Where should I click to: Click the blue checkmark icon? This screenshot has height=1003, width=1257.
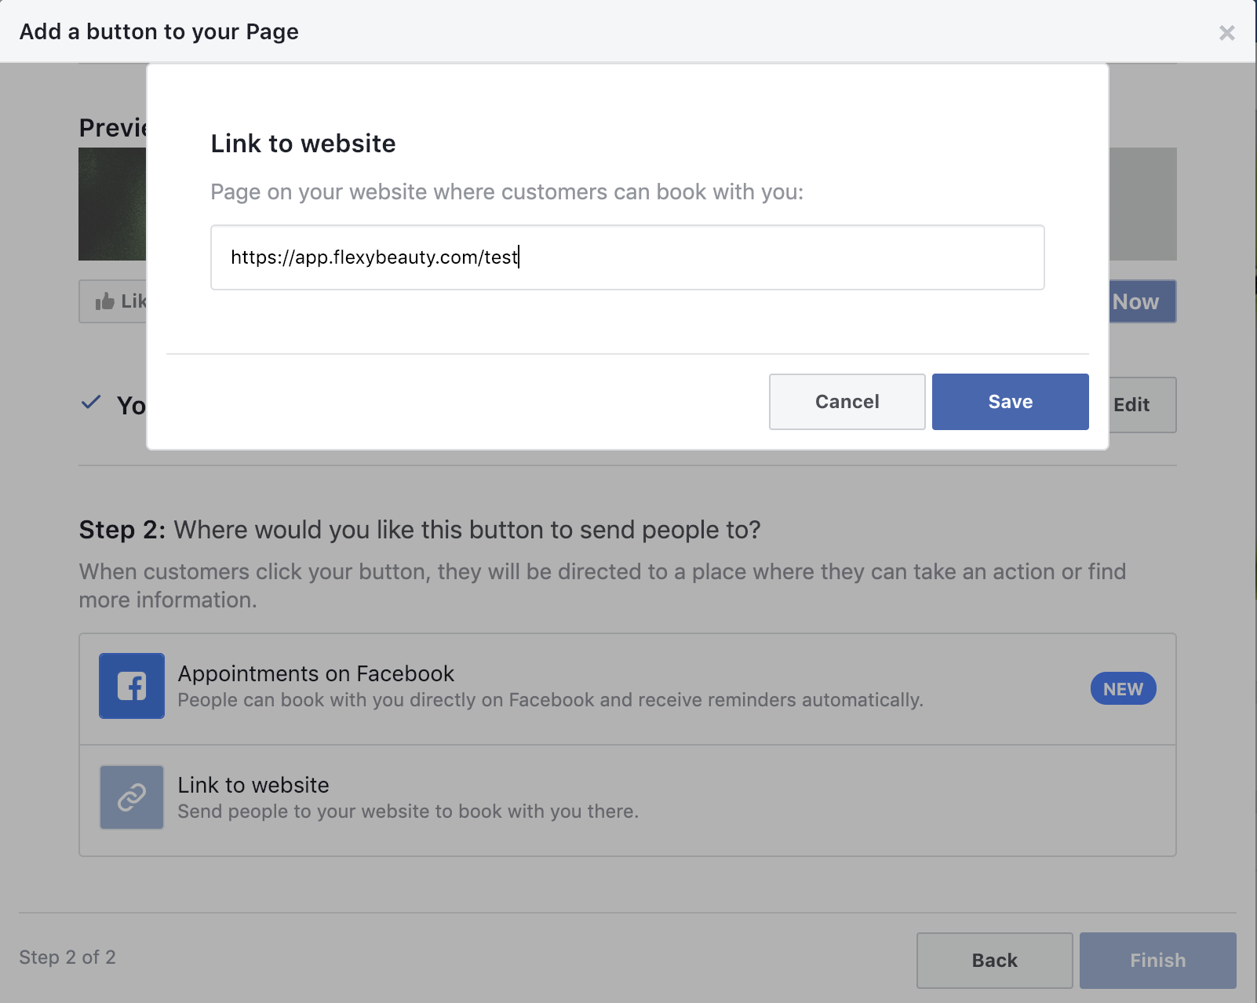[91, 403]
